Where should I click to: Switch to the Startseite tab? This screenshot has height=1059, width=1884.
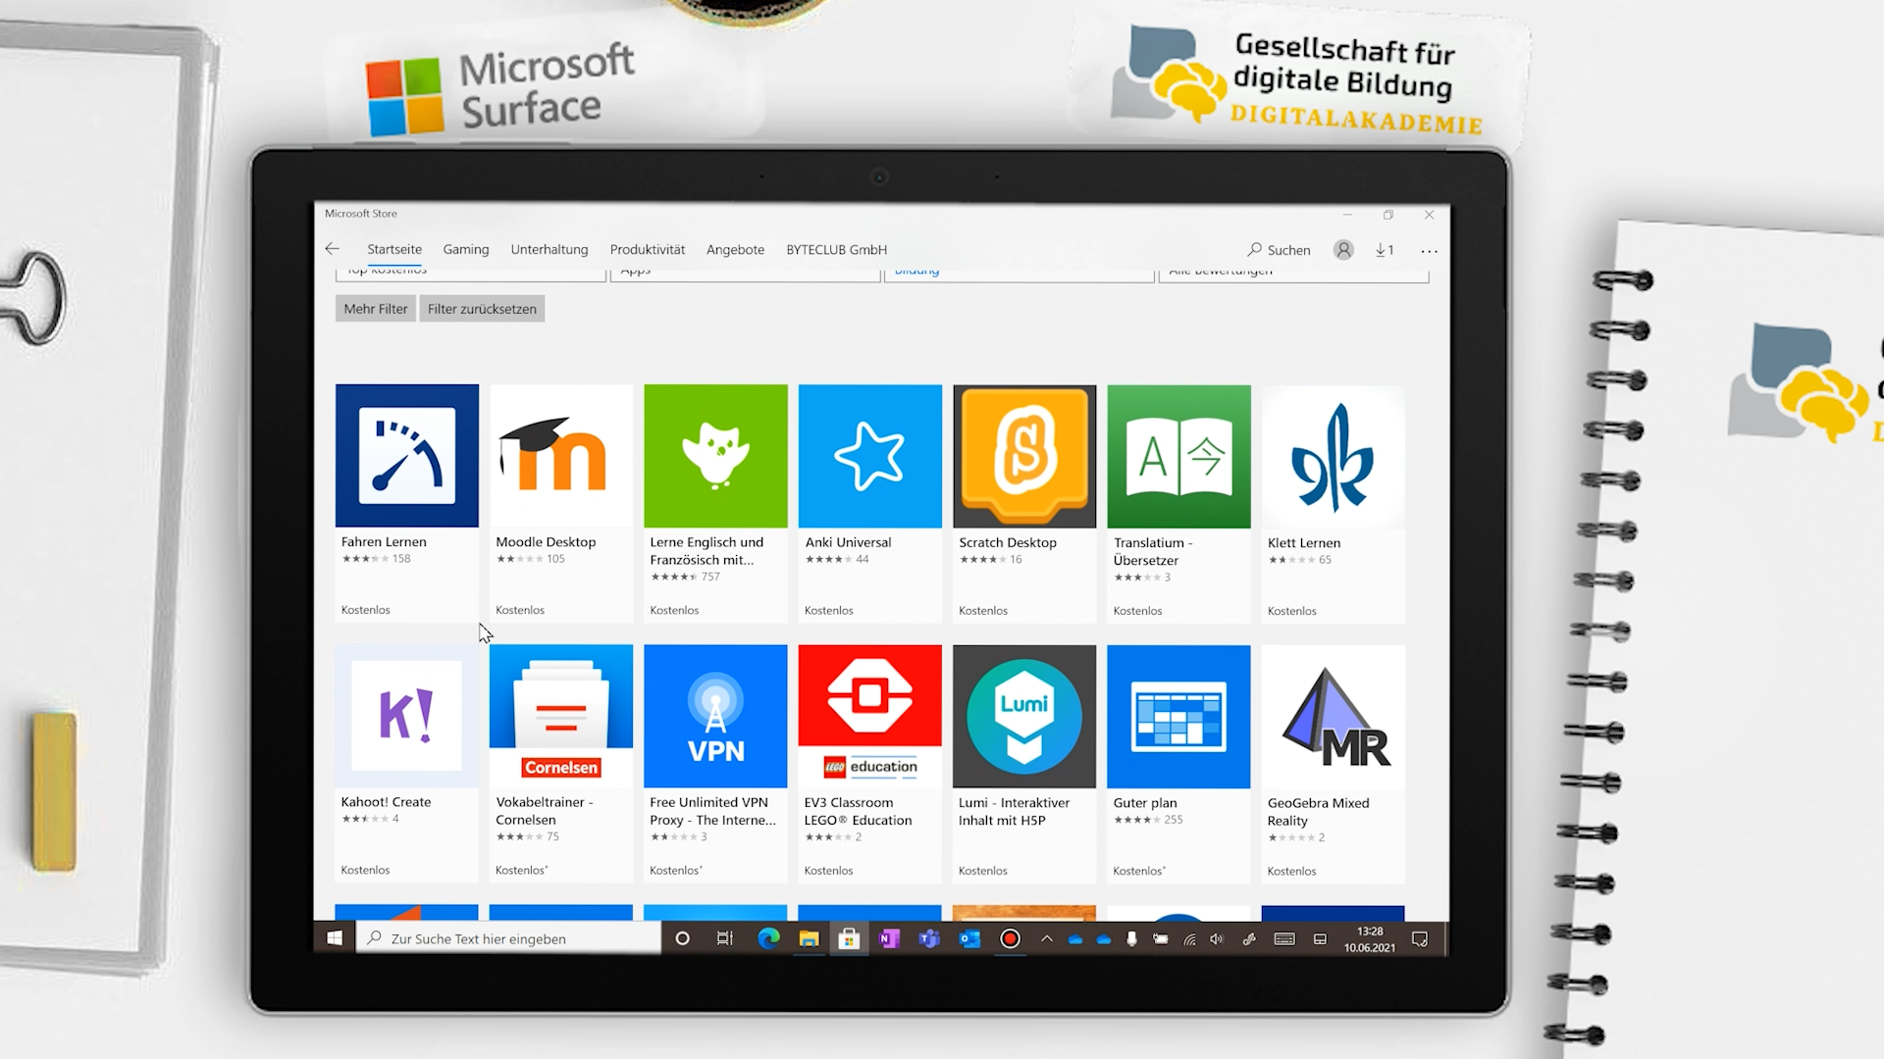click(x=394, y=249)
